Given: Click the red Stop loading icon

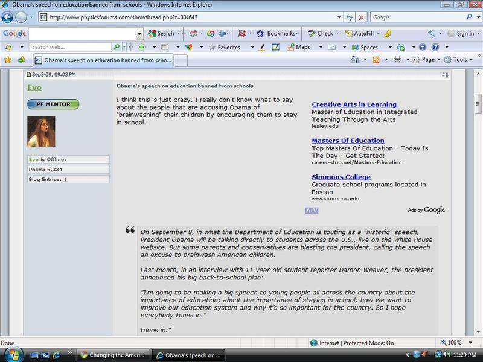Looking at the screenshot, I should (361, 17).
